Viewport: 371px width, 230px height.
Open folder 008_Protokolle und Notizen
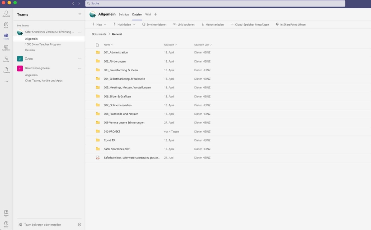tap(121, 114)
